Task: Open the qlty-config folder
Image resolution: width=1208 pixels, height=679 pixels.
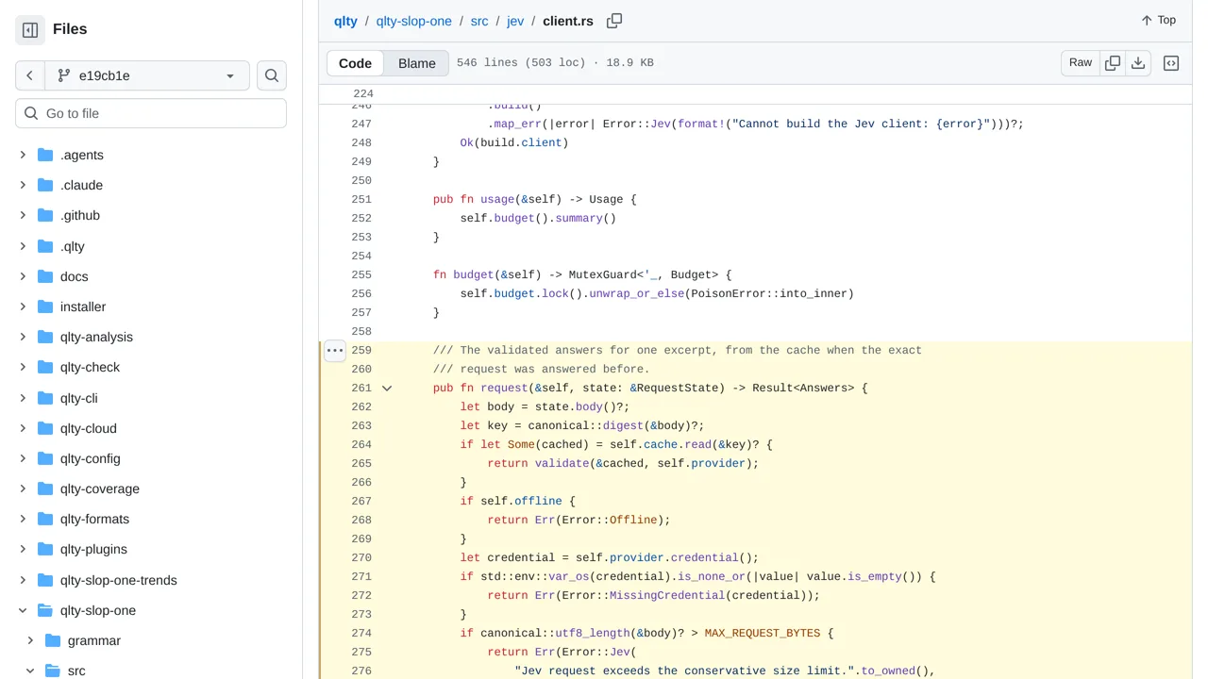Action: 91,458
